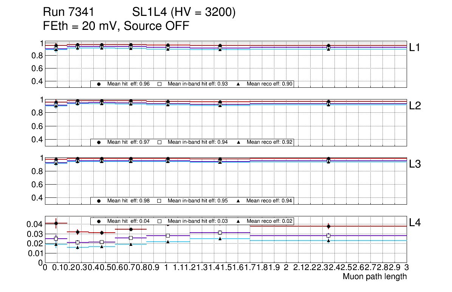Click the open square marker in L4 legend

pyautogui.click(x=159, y=221)
